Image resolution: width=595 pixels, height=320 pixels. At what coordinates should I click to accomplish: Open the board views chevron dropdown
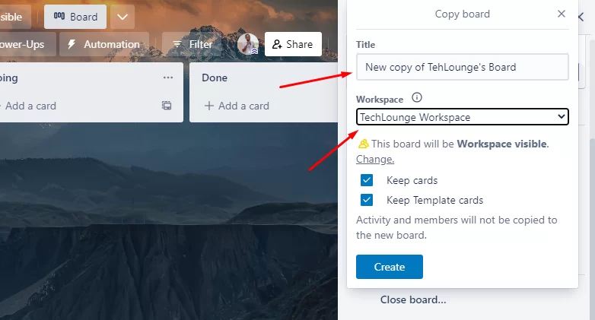[x=123, y=17]
